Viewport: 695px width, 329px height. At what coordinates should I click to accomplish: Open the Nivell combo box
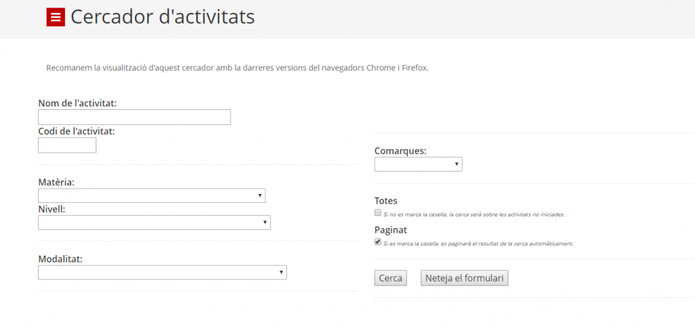tap(154, 222)
